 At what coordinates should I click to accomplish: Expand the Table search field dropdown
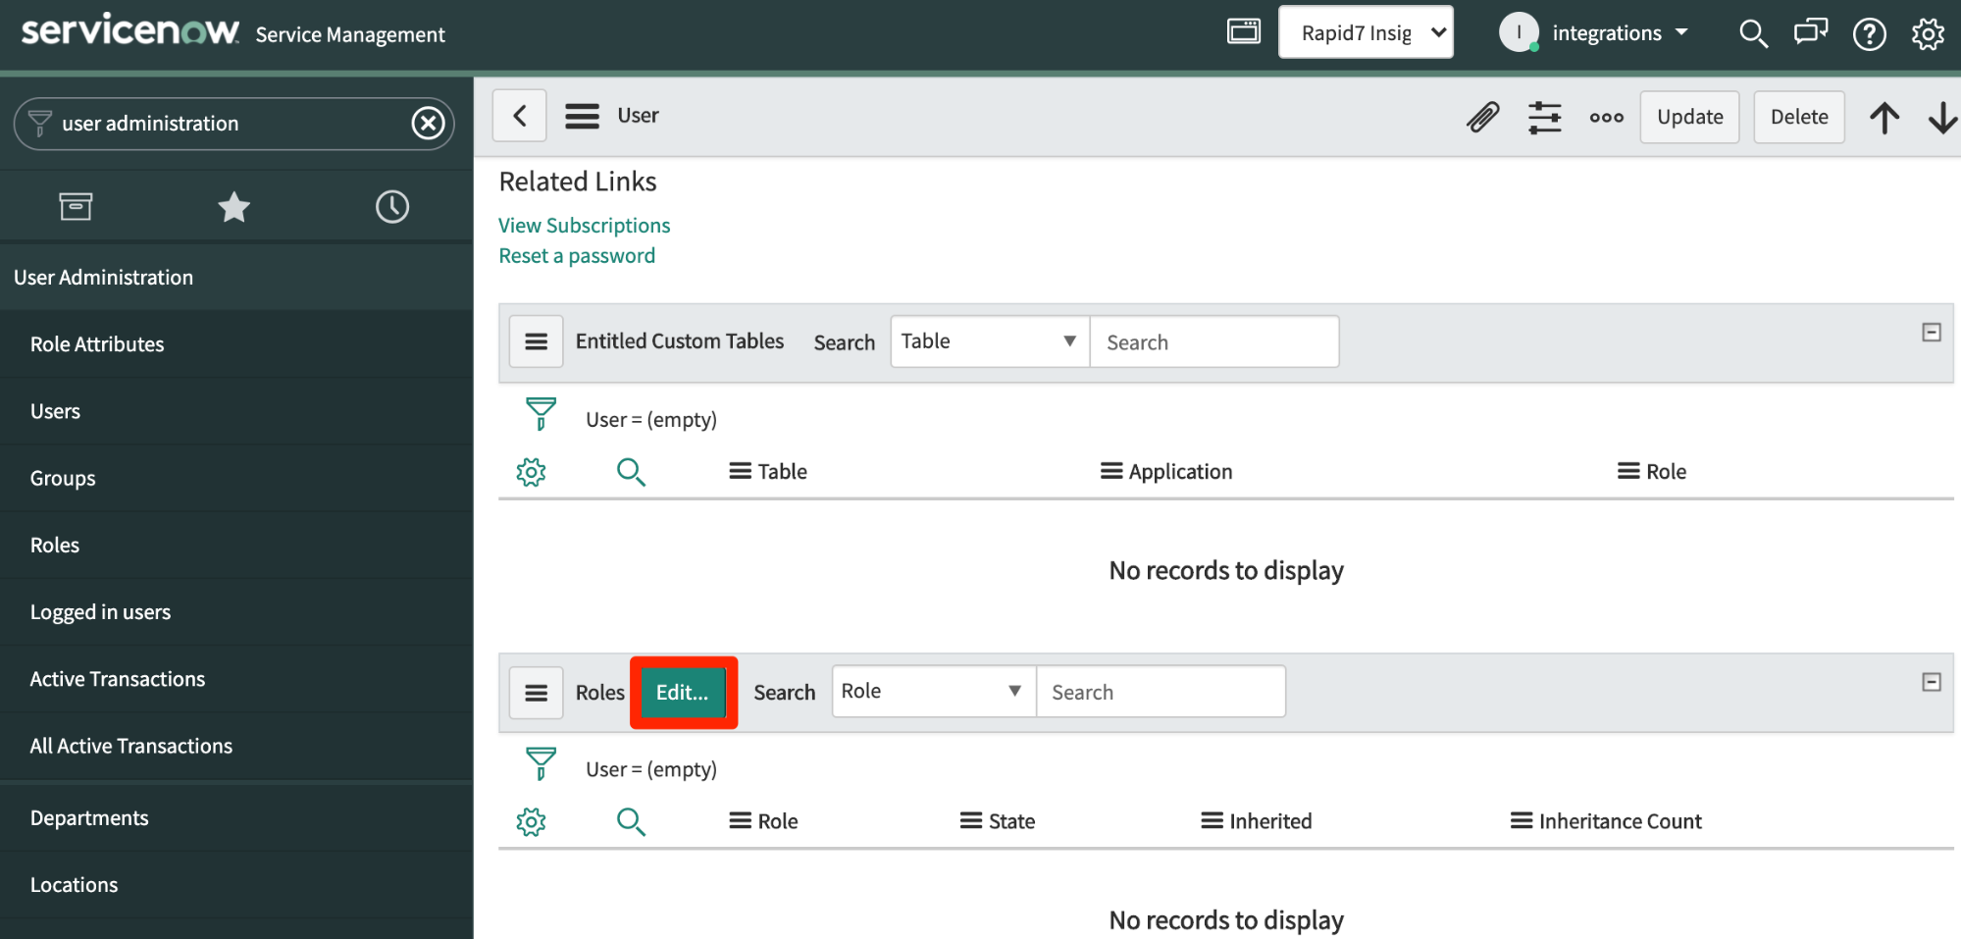(x=989, y=341)
